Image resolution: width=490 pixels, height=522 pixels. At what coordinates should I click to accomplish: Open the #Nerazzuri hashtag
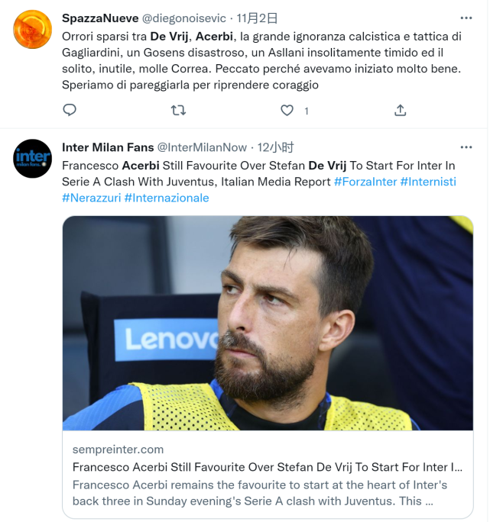(92, 198)
